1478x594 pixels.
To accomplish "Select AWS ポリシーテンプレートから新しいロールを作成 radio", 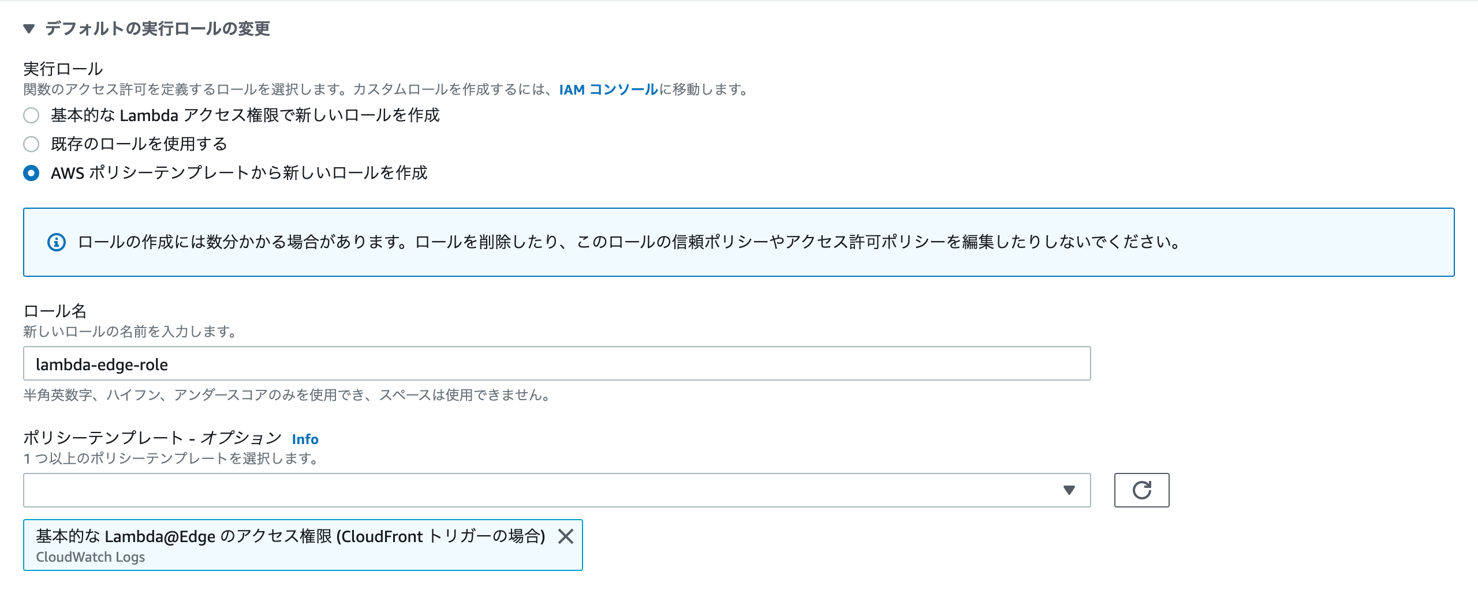I will (x=31, y=173).
